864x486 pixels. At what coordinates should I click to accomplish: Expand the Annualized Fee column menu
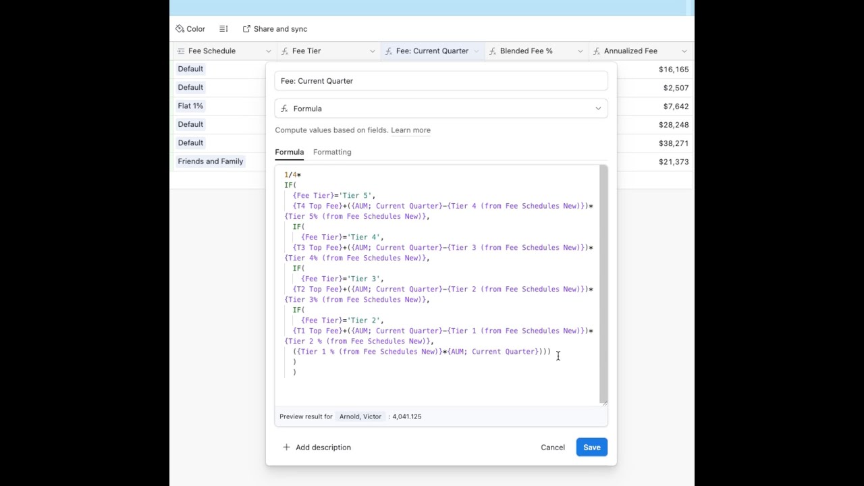684,51
